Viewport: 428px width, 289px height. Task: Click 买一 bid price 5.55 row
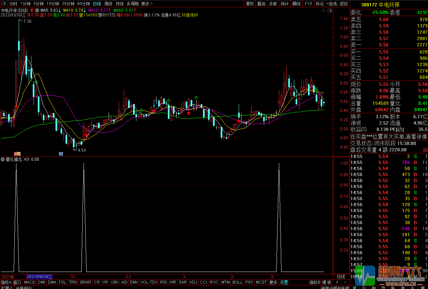coord(389,52)
